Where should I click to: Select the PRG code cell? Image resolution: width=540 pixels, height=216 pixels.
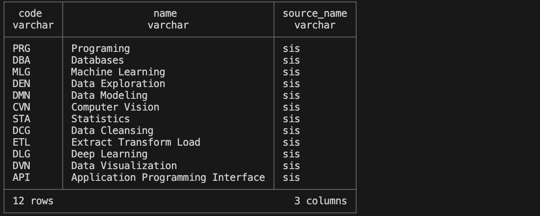[21, 49]
